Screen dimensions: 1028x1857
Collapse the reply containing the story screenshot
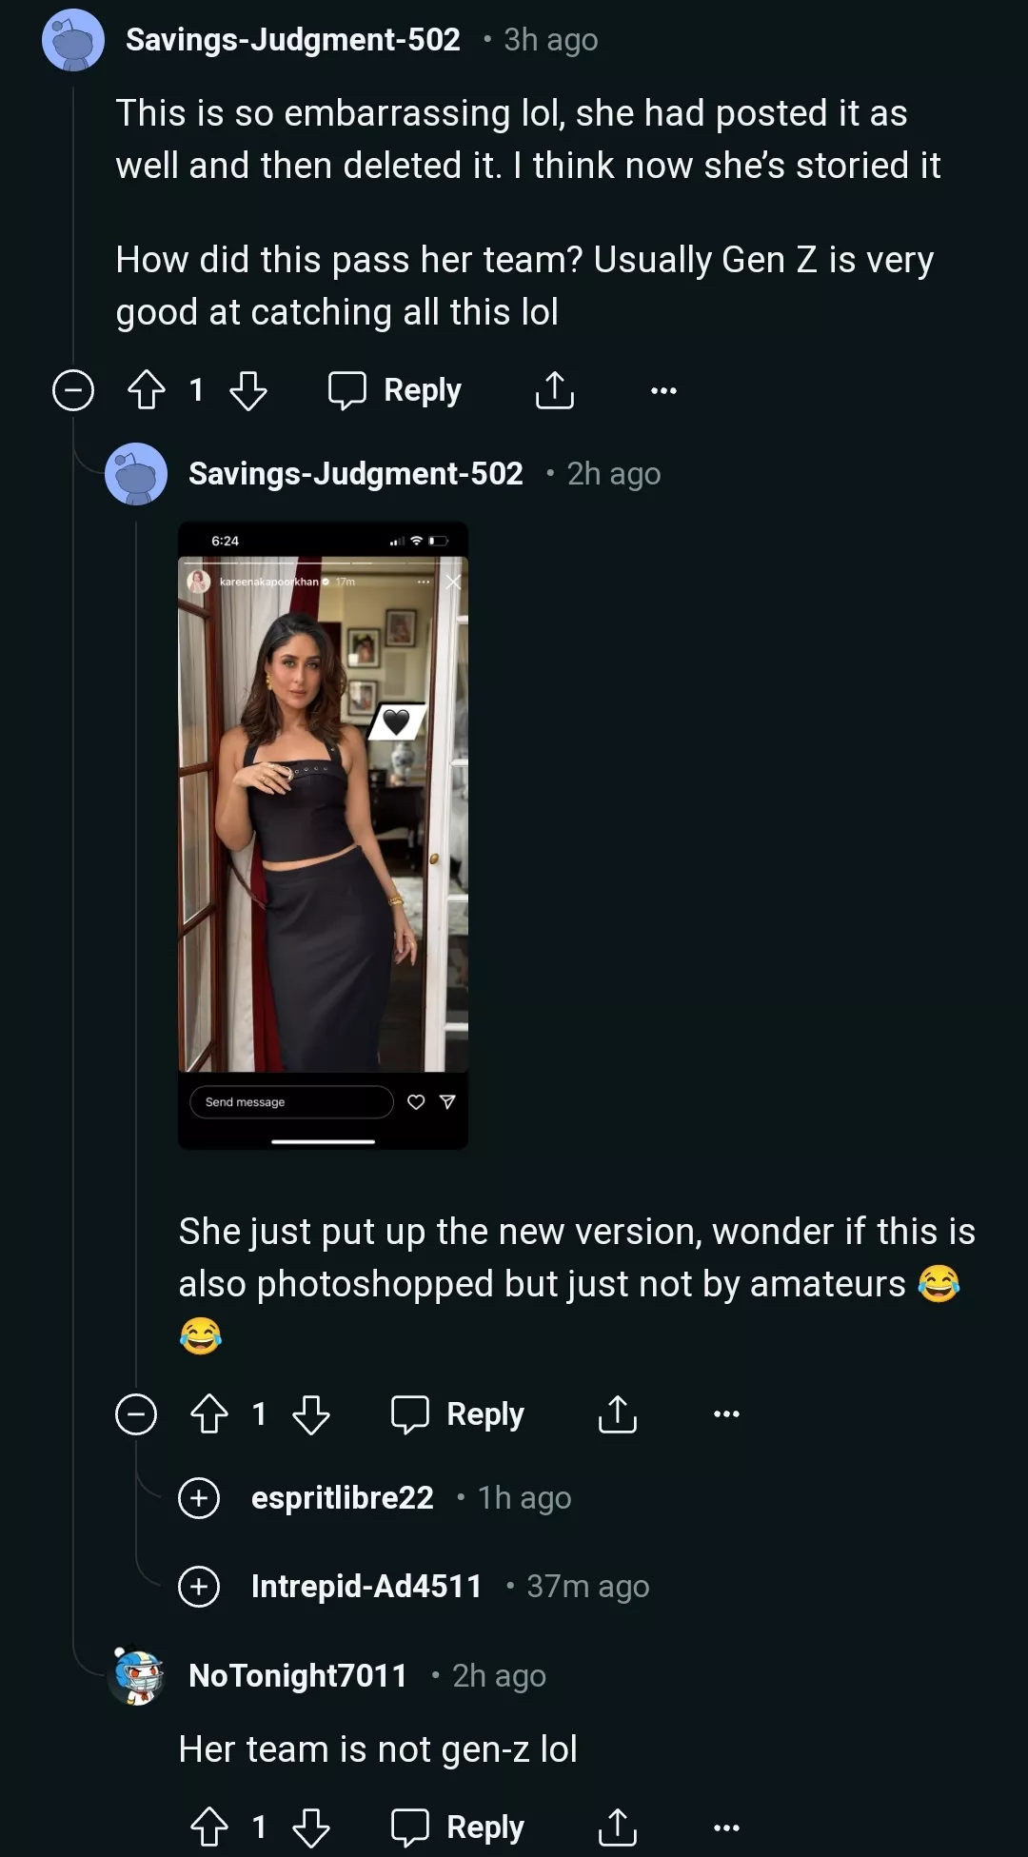coord(136,1414)
